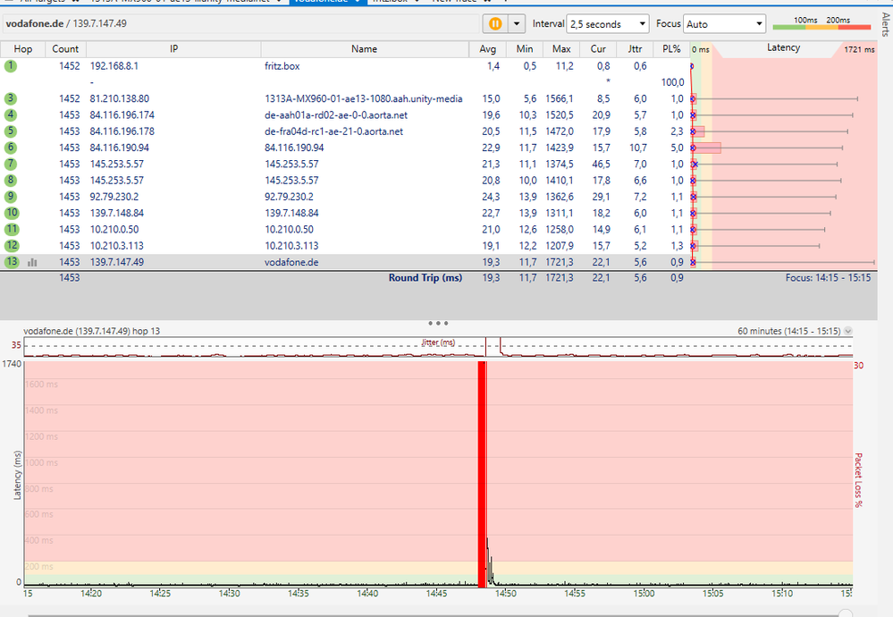Click the hop 6 latency bar graph
The height and width of the screenshot is (617, 893).
tap(707, 148)
